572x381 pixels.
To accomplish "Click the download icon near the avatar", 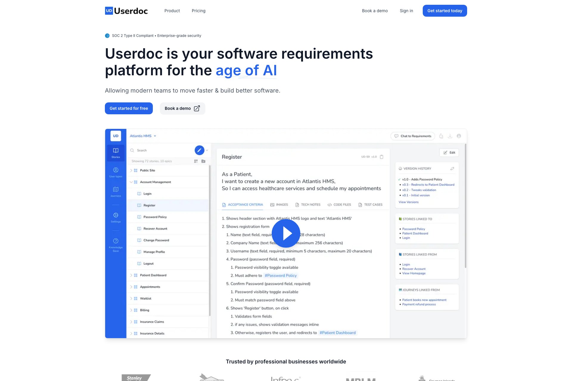I will tap(450, 136).
